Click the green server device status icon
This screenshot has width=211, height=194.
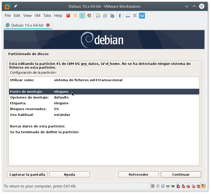(x=198, y=186)
